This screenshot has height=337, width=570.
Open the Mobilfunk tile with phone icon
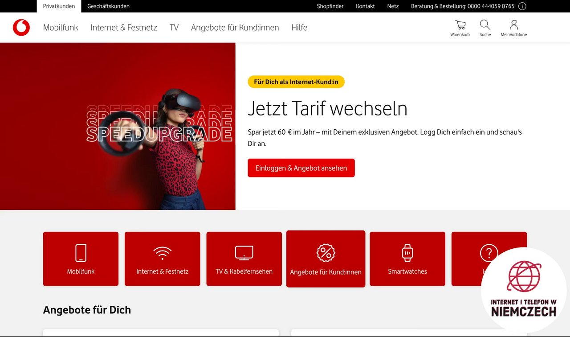click(x=81, y=259)
